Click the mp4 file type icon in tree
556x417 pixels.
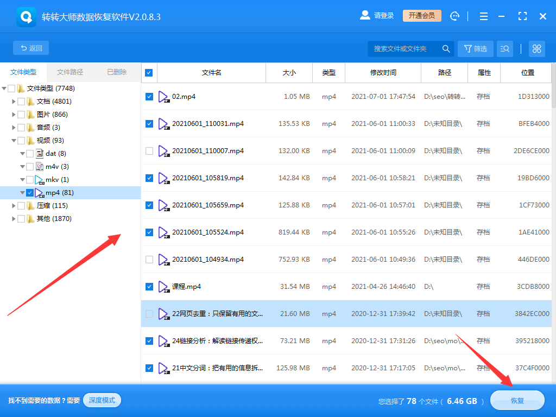[x=40, y=193]
